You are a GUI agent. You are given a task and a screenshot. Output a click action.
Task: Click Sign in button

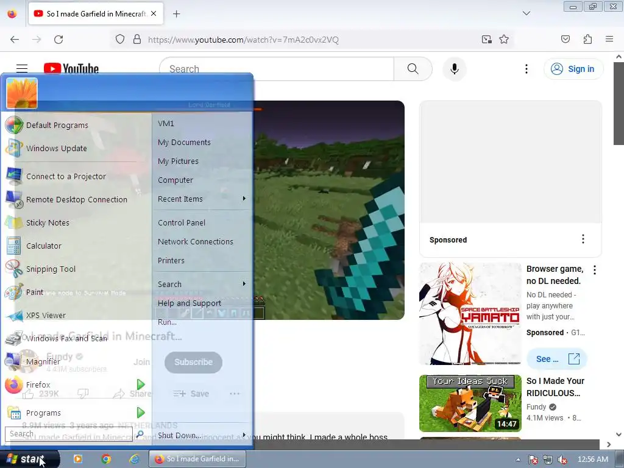tap(573, 69)
